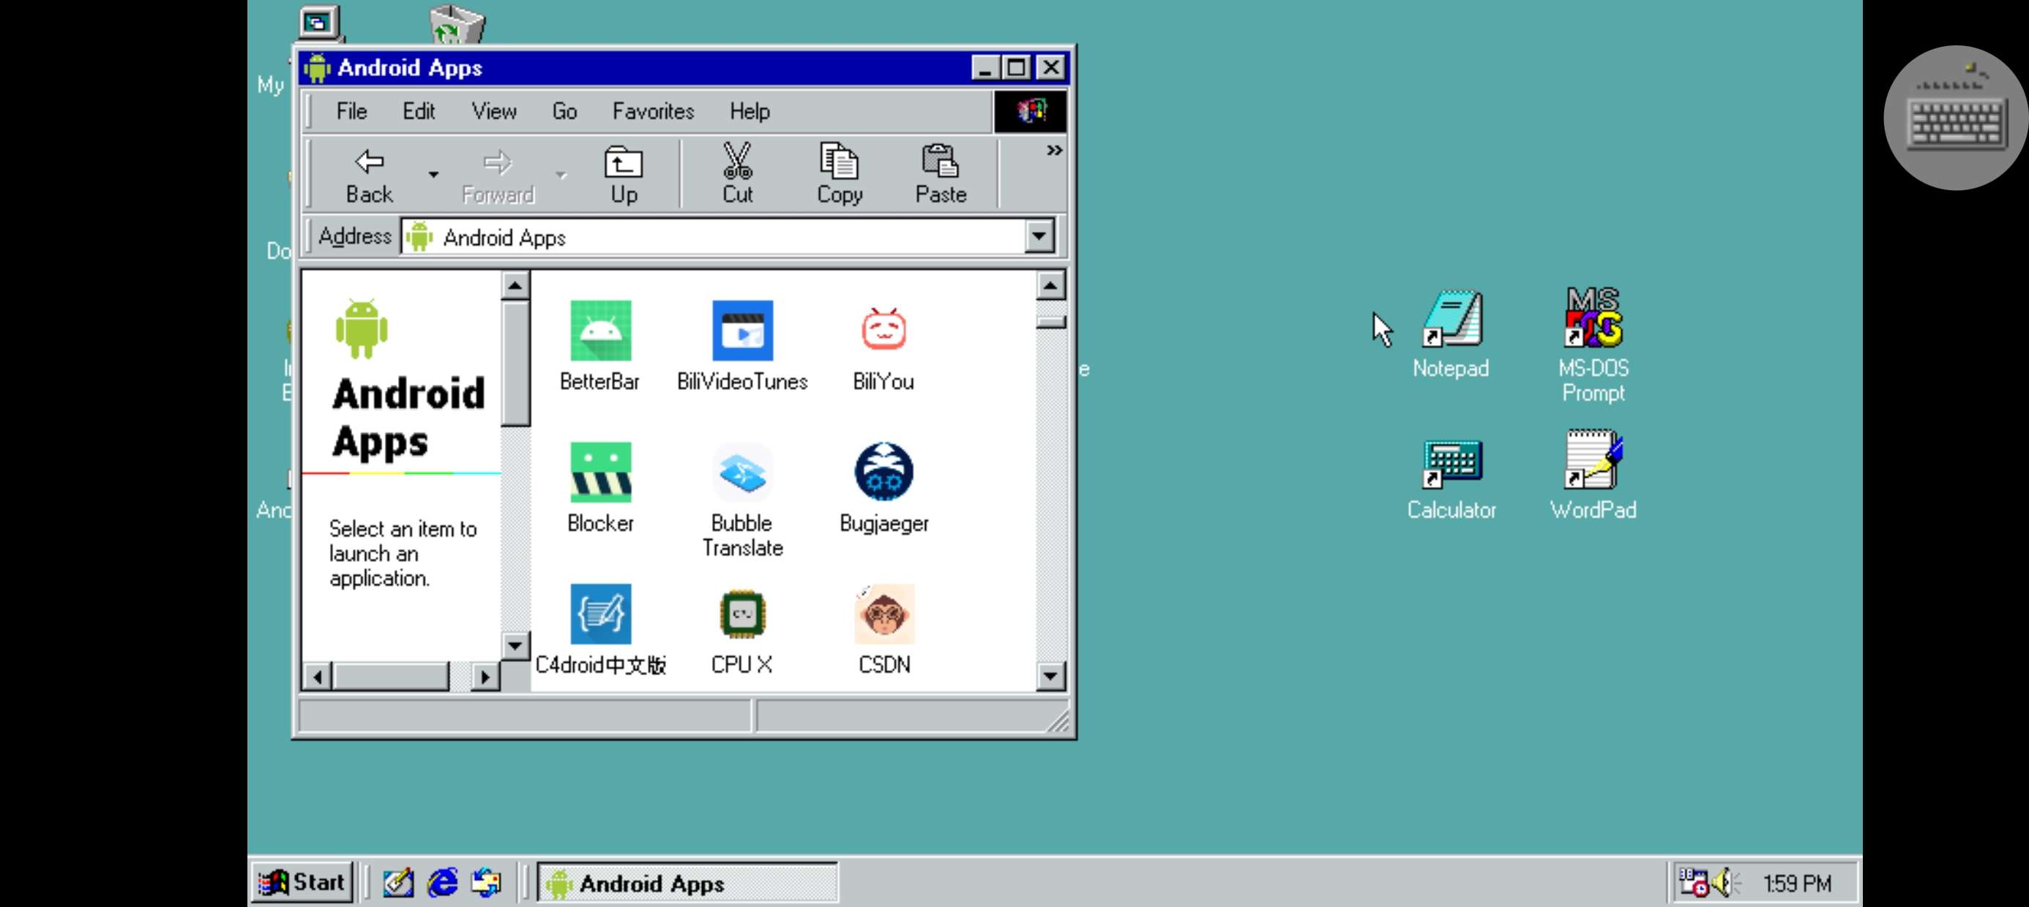Launch the Bugjaeger app icon
Screen dimensions: 2029x907
883,473
